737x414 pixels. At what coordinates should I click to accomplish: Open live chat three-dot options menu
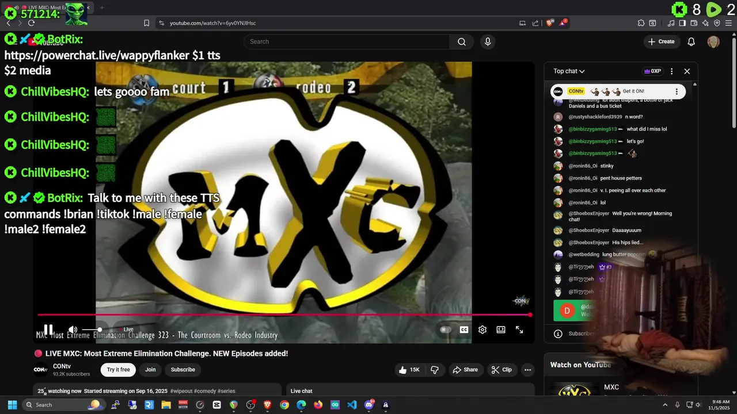click(671, 71)
